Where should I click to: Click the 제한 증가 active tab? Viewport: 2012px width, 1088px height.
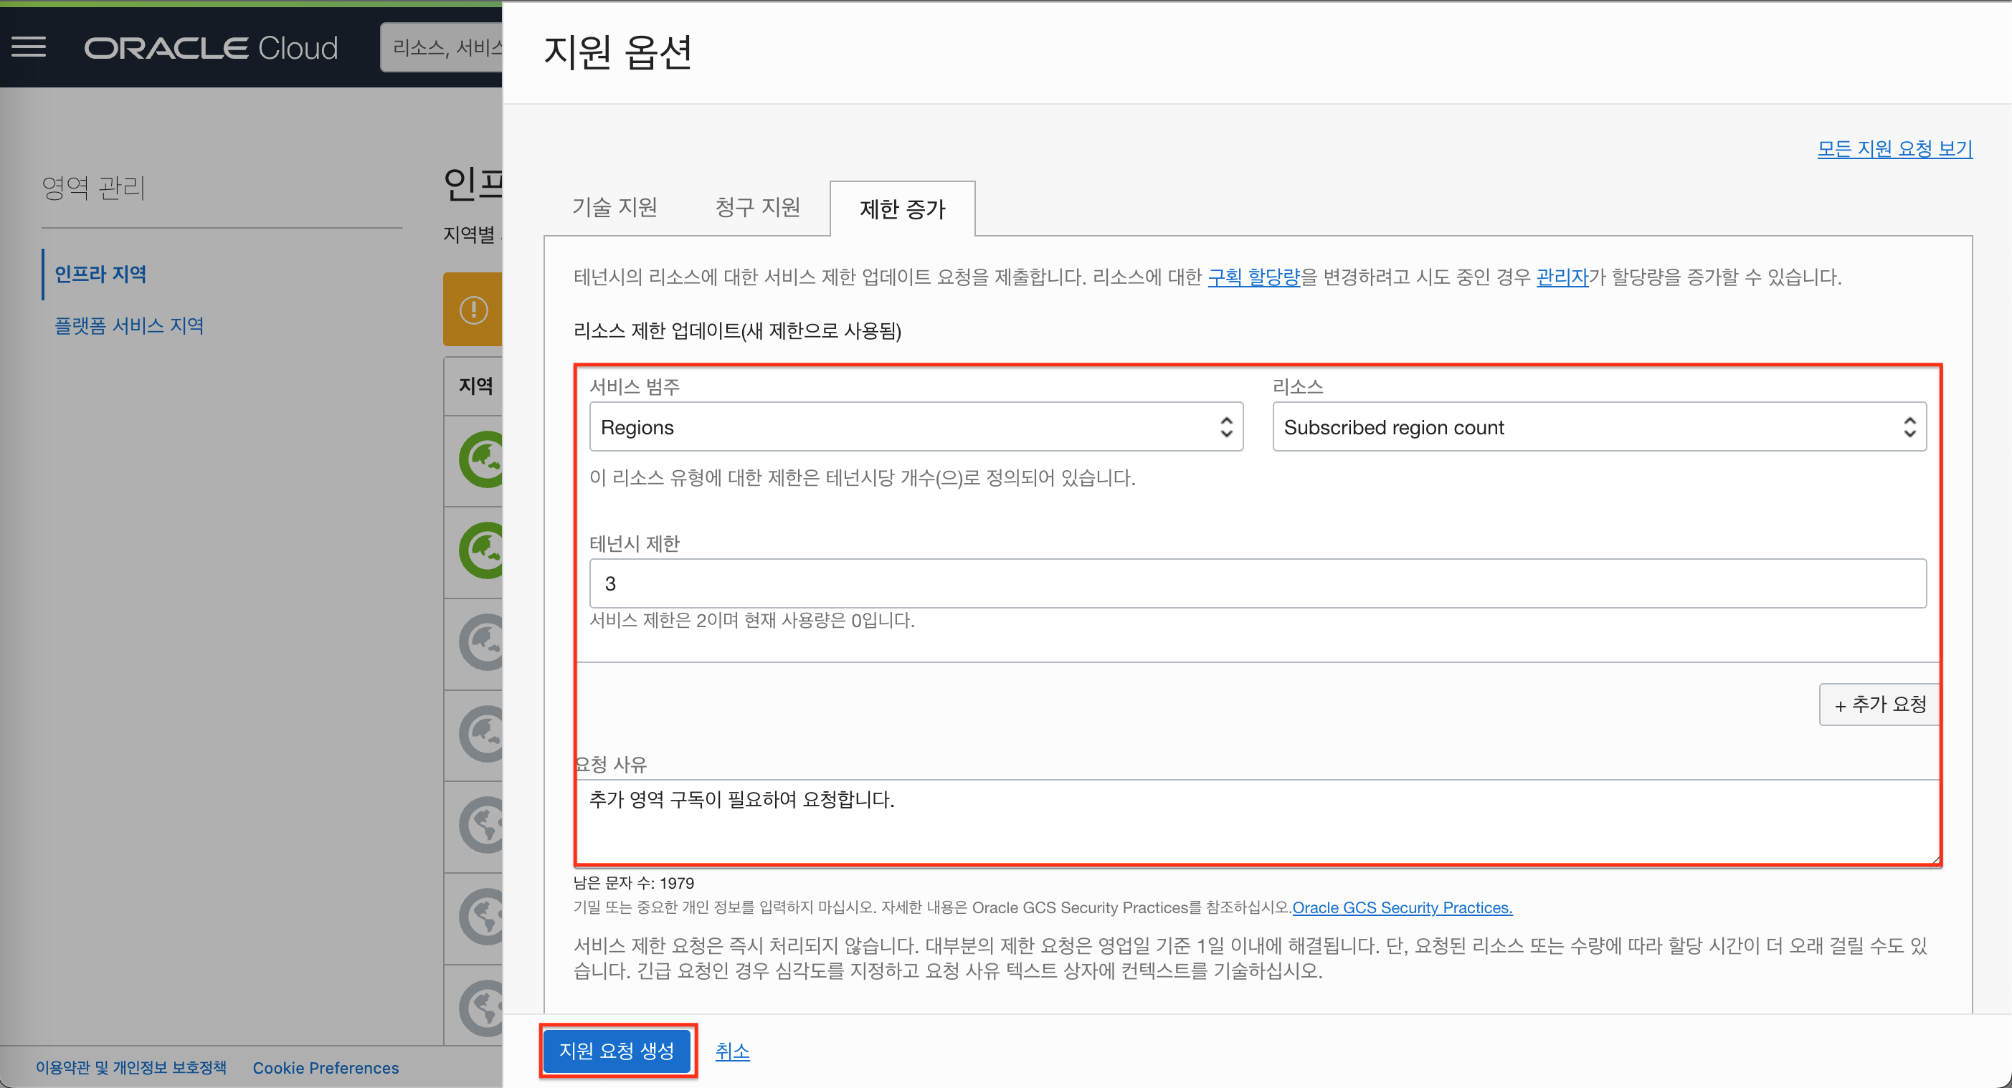(902, 208)
